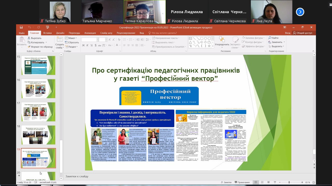Justify text in paragraph group
The width and height of the screenshot is (332, 186).
coord(137,45)
